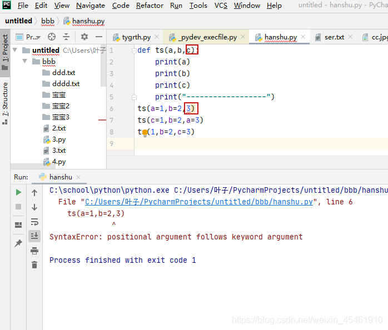Viewport: 388px width, 330px height.
Task: Click the project tree scrollbar
Action: click(103, 67)
